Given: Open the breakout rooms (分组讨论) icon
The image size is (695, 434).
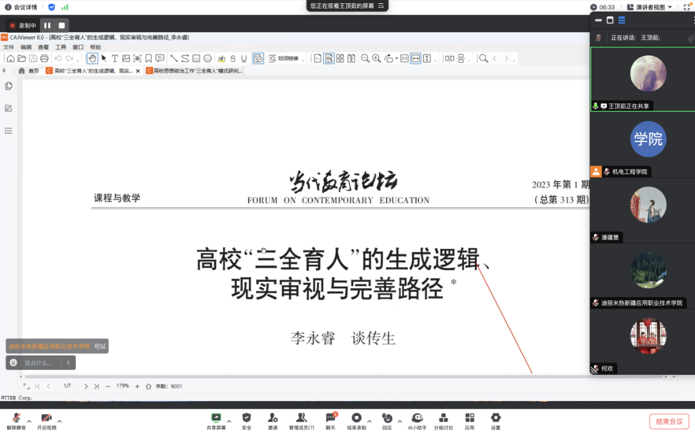Looking at the screenshot, I should 443,421.
